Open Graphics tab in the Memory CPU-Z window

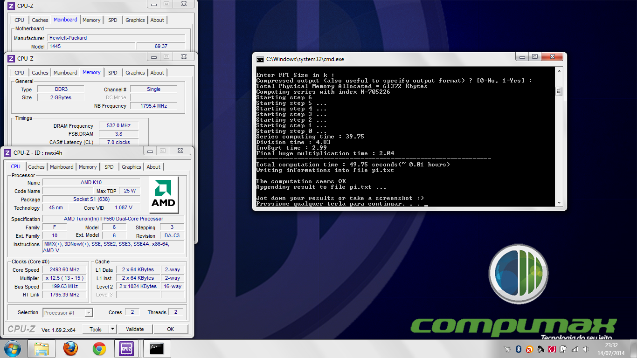pos(135,73)
